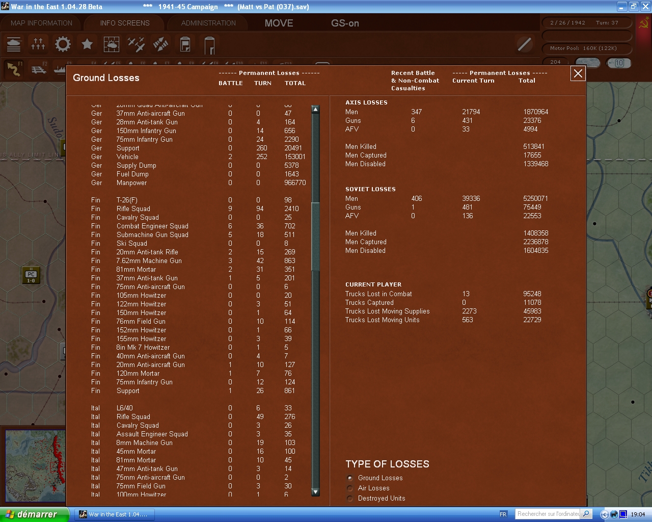652x522 pixels.
Task: Select the Ital Assault Engineer Squad row
Action: point(199,434)
